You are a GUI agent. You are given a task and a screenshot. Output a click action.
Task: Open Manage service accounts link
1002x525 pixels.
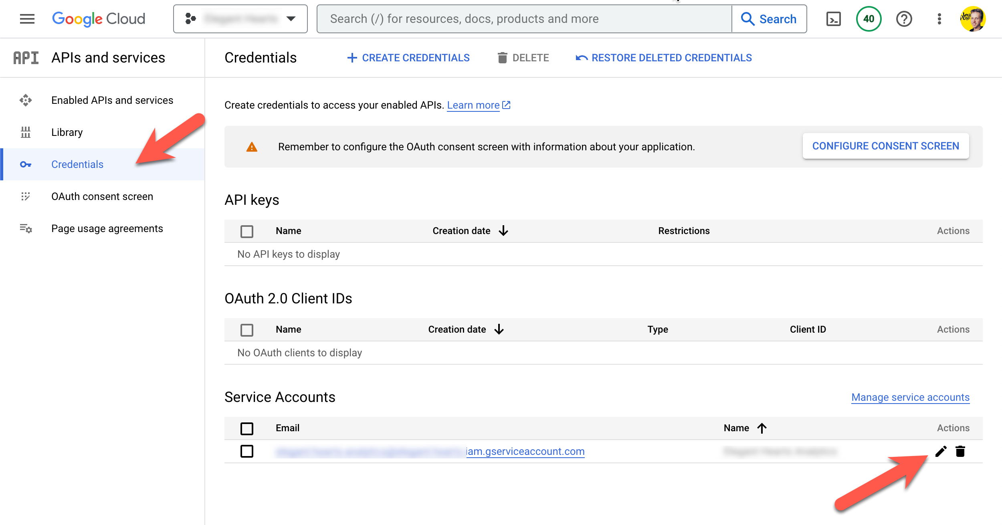pyautogui.click(x=911, y=397)
